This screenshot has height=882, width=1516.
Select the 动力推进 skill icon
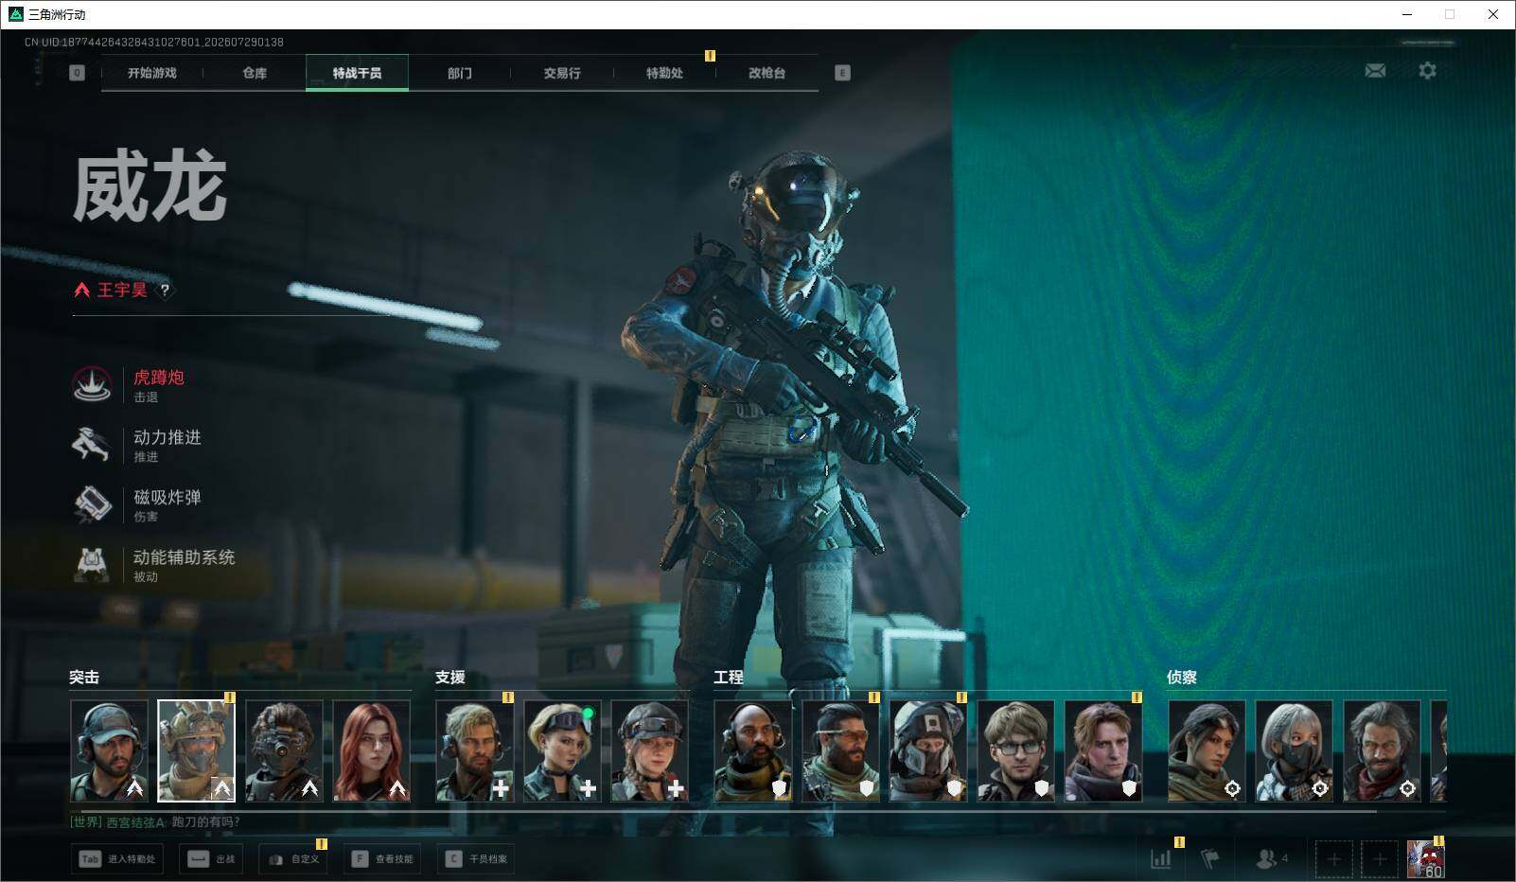pyautogui.click(x=92, y=444)
